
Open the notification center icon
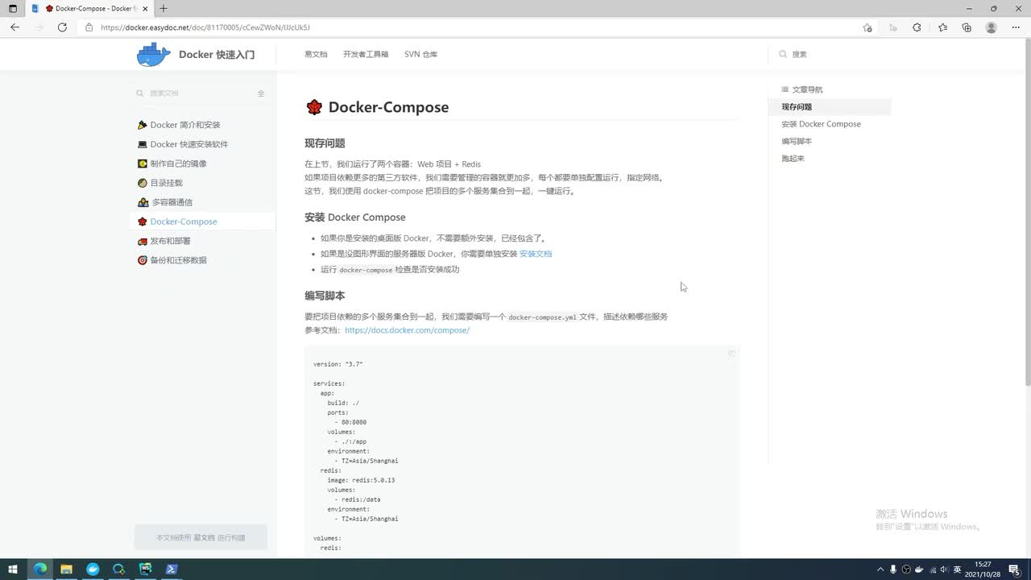(x=1015, y=570)
